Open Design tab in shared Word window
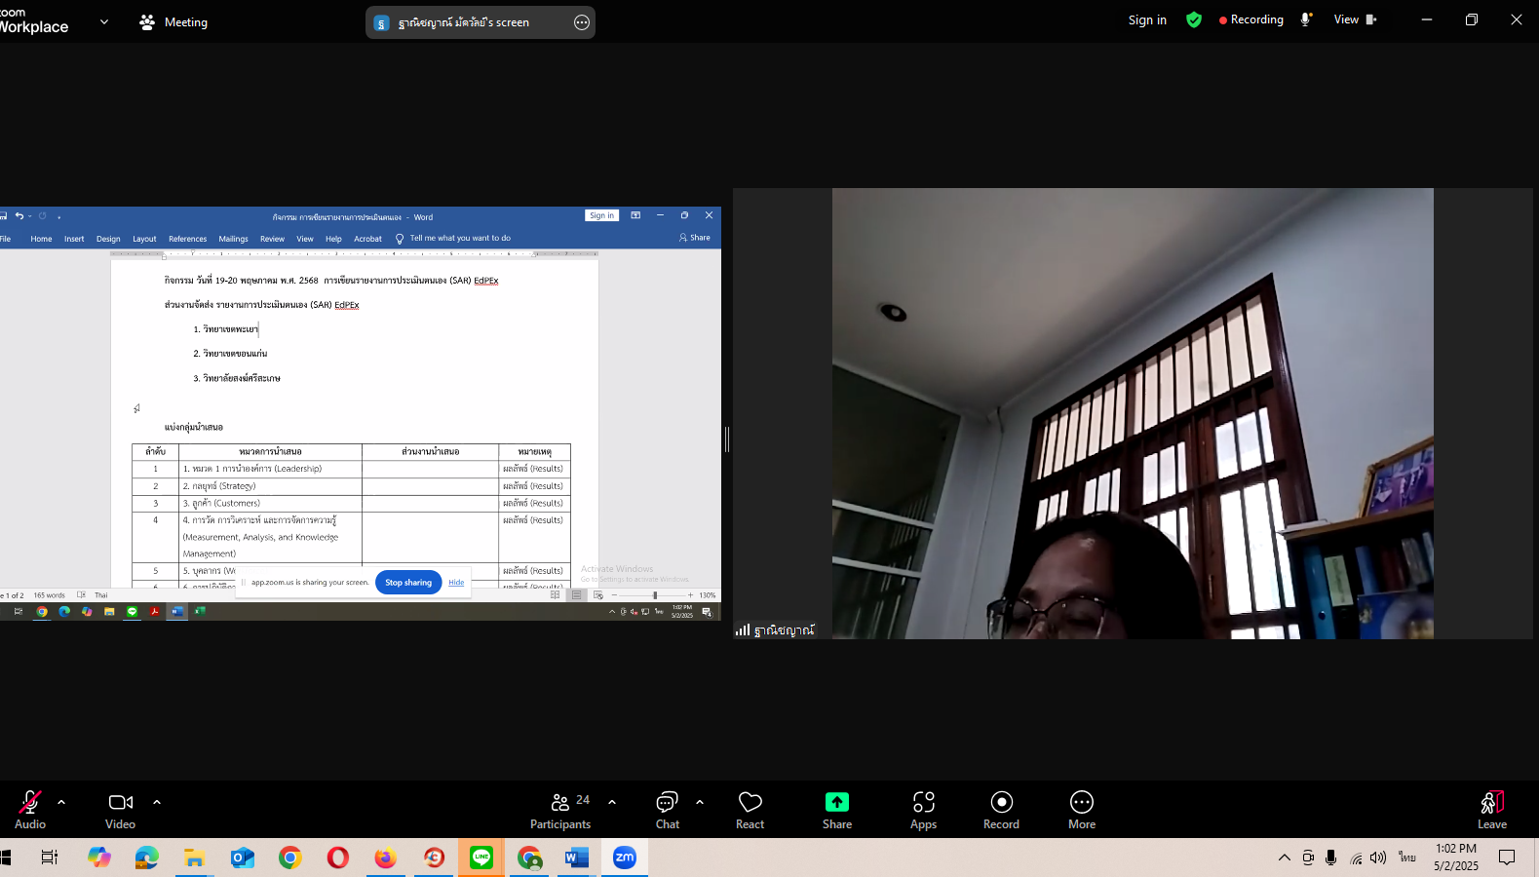This screenshot has height=877, width=1539. pyautogui.click(x=108, y=239)
